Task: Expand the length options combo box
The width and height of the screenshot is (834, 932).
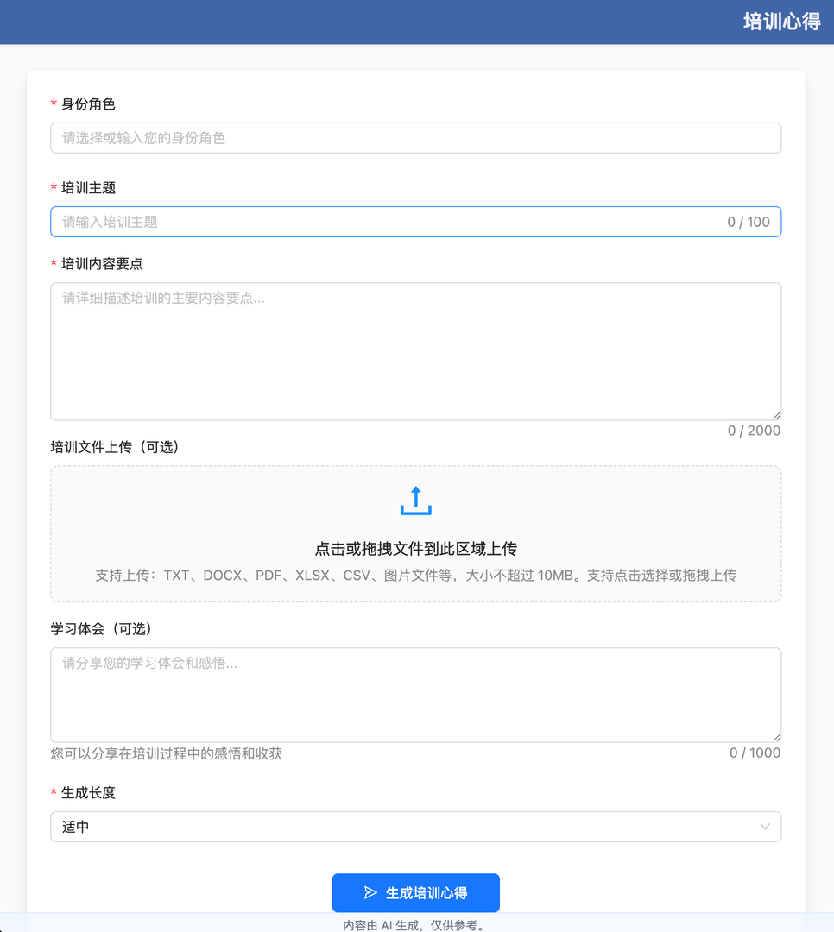Action: pos(415,827)
